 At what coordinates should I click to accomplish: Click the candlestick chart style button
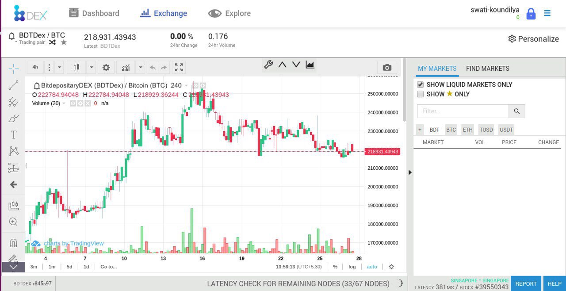[x=76, y=67]
